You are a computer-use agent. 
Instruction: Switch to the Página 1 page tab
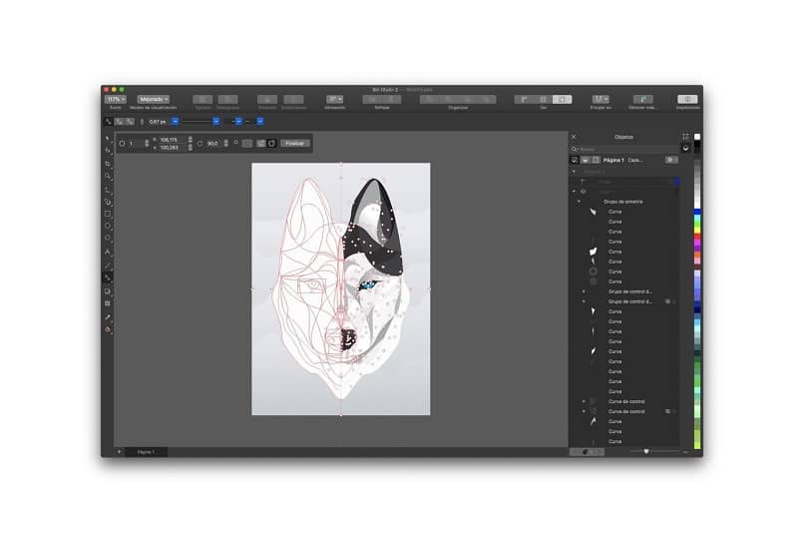point(147,452)
